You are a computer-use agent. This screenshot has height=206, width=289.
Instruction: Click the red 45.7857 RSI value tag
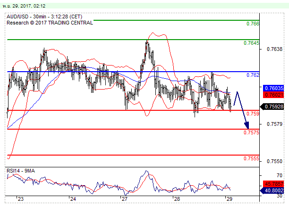273,184
